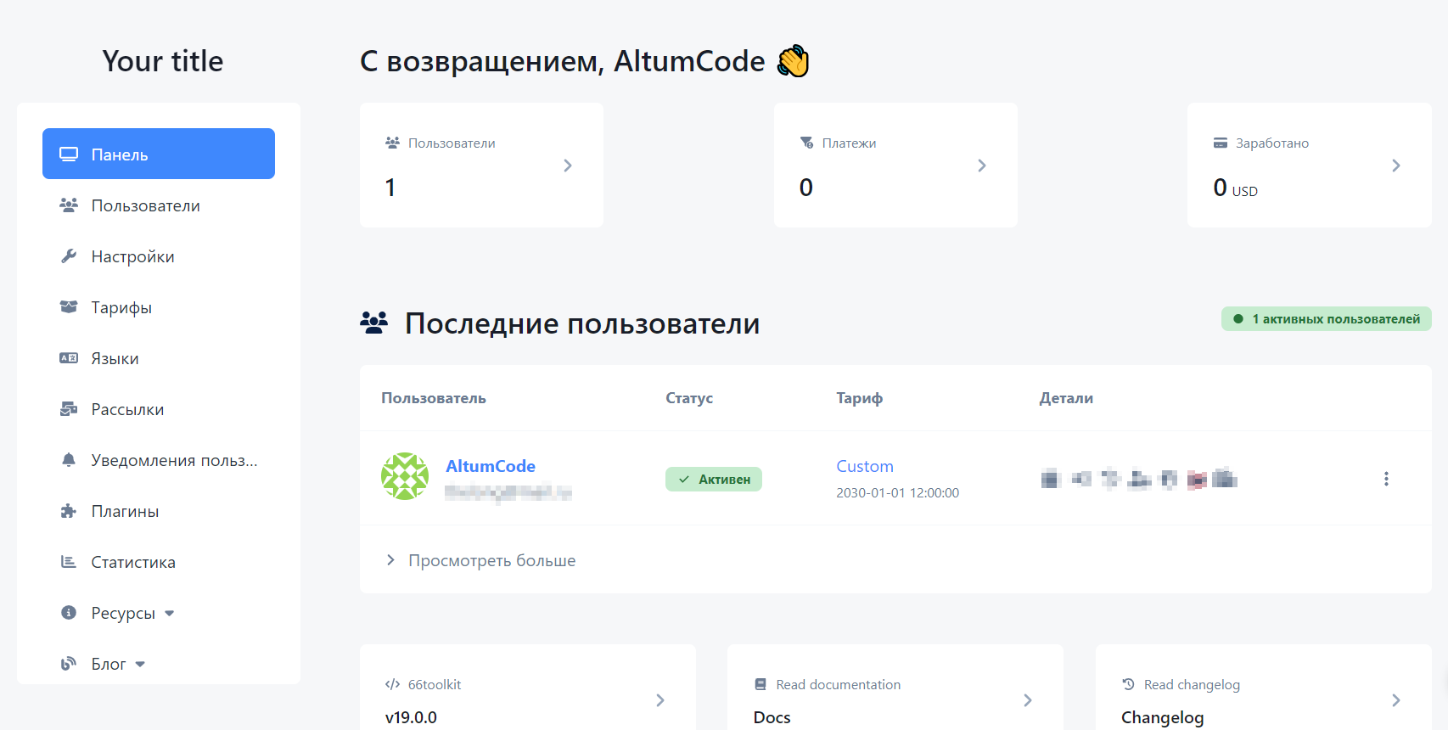Open the AltumCode user profile link
Viewport: 1448px width, 730px height.
491,466
